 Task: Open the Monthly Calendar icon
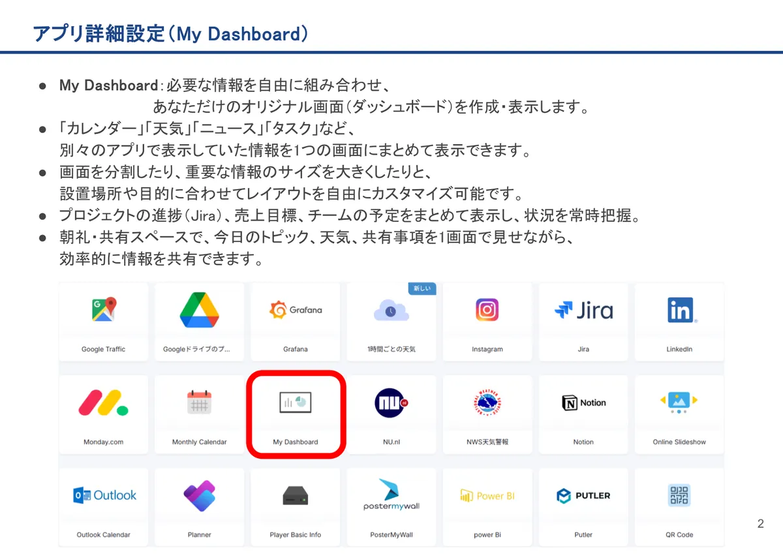click(x=199, y=403)
